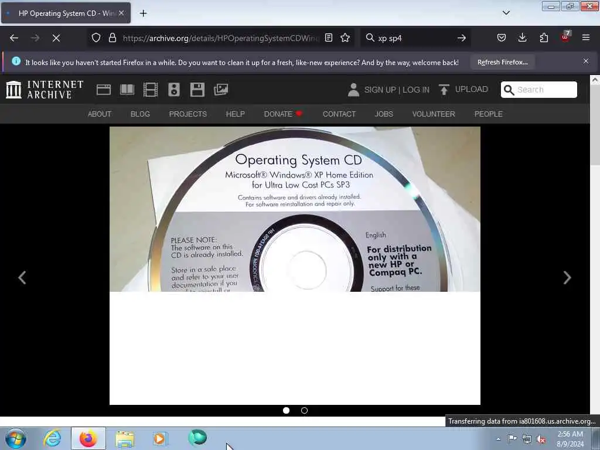Open ABOUT menu item
The image size is (600, 450).
click(100, 114)
